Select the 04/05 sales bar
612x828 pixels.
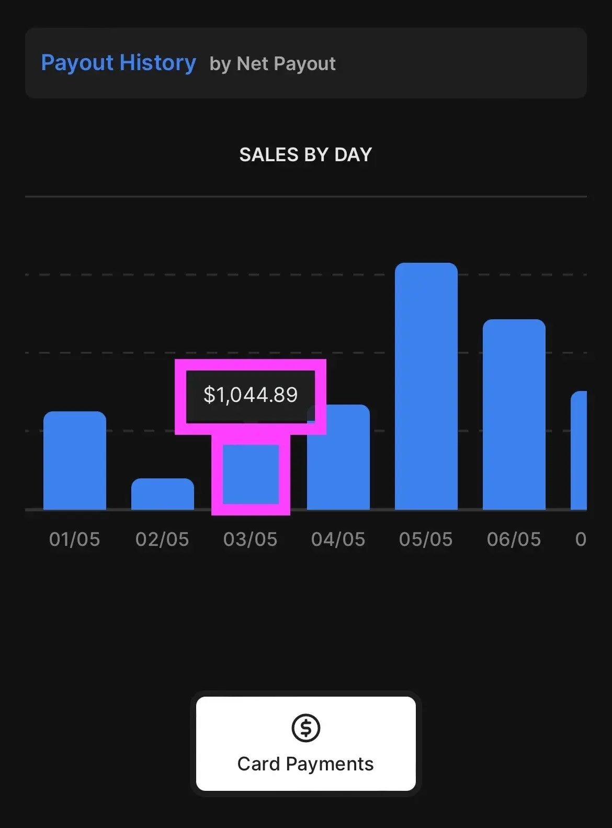pyautogui.click(x=338, y=457)
